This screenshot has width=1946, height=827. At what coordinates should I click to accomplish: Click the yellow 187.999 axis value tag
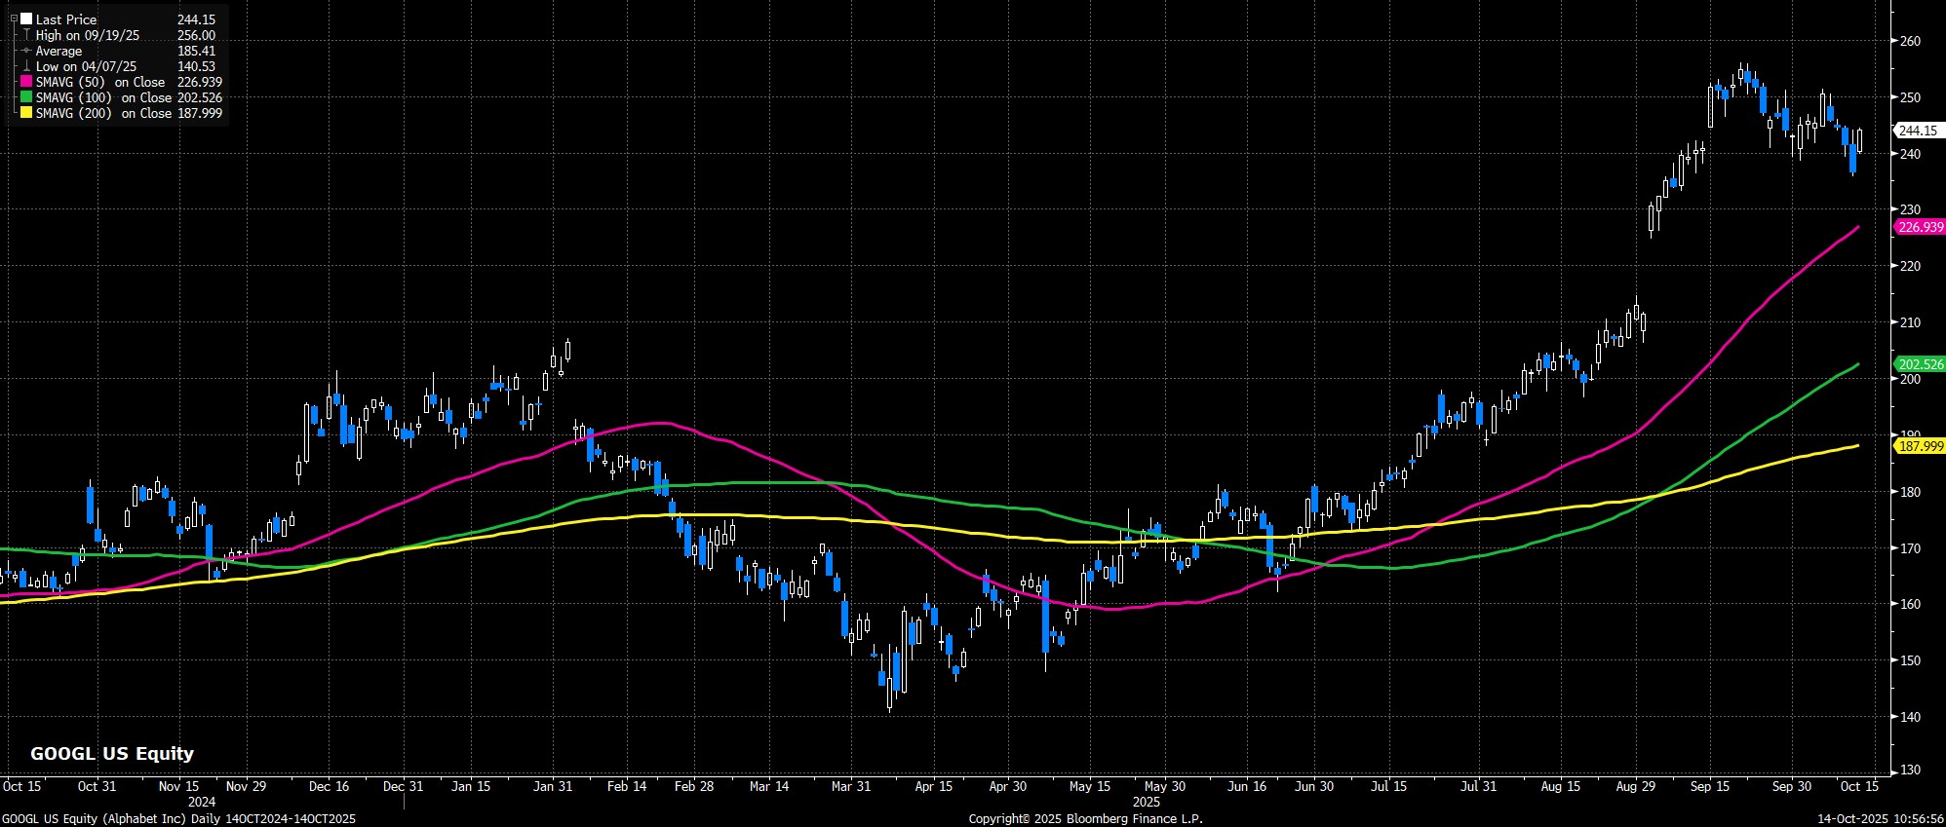click(x=1918, y=445)
